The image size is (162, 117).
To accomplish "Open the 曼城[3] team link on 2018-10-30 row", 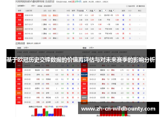I will (55, 15).
